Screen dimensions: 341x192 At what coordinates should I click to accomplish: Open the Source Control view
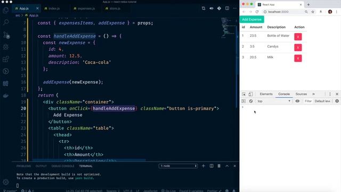[6, 35]
